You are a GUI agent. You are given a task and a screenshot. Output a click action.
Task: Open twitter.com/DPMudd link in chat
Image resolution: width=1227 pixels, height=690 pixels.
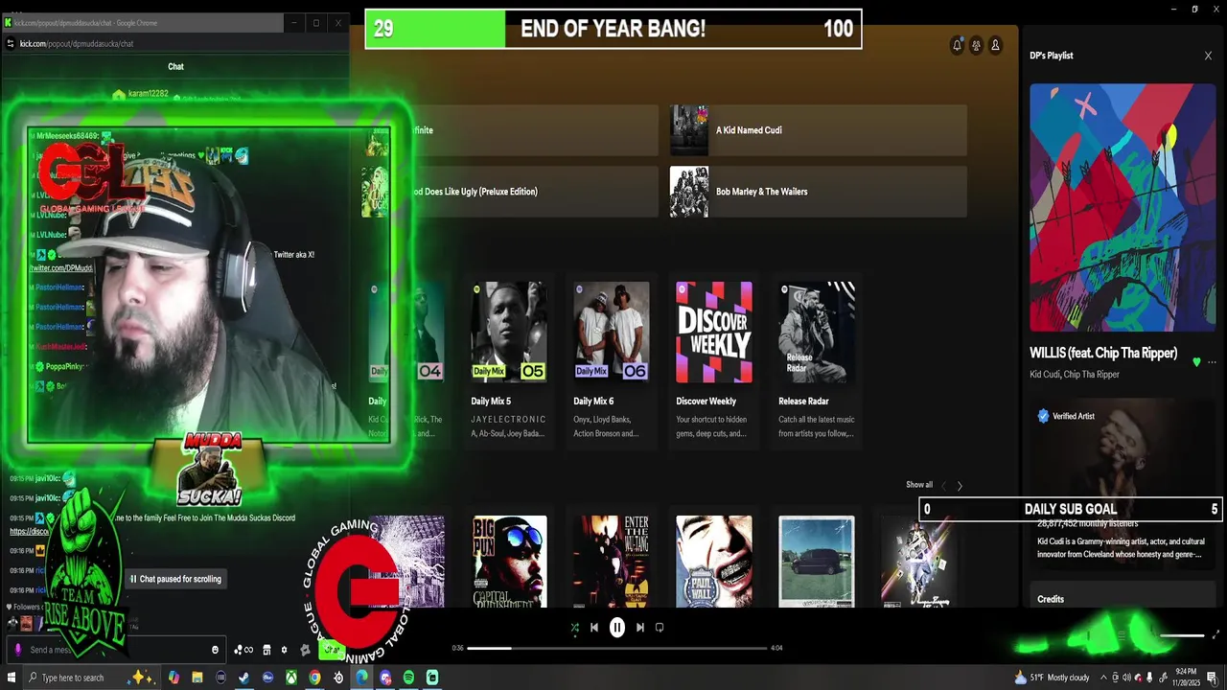click(x=61, y=268)
